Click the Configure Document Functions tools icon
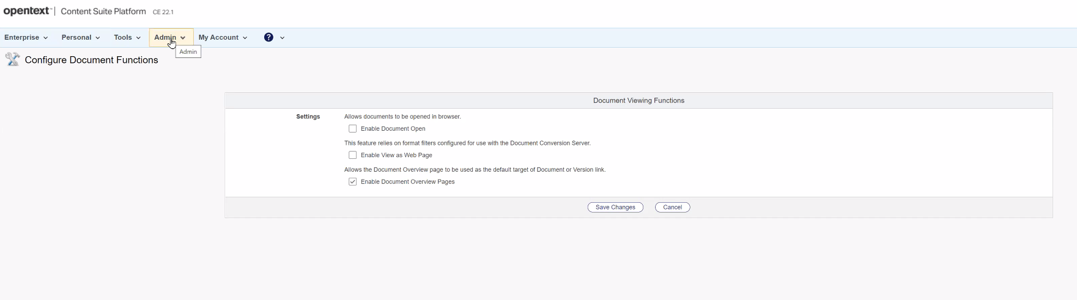This screenshot has height=300, width=1077. 12,59
